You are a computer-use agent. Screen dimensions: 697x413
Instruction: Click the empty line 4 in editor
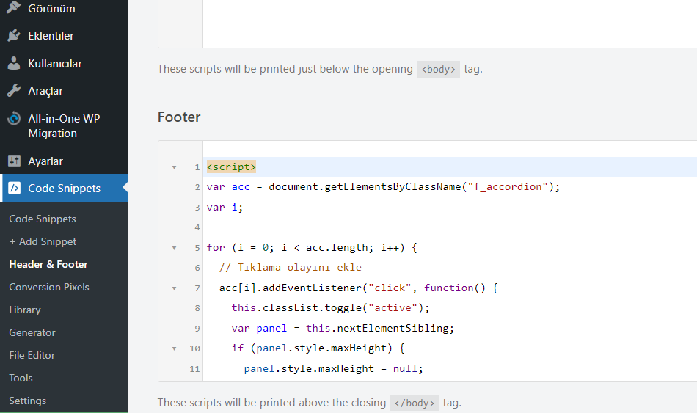[x=450, y=227]
